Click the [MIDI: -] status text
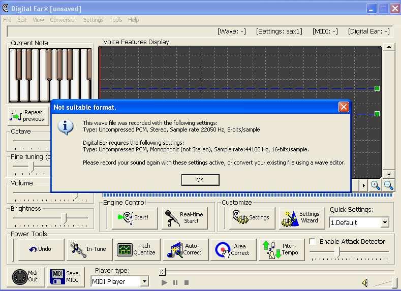The height and width of the screenshot is (291, 401). 325,31
